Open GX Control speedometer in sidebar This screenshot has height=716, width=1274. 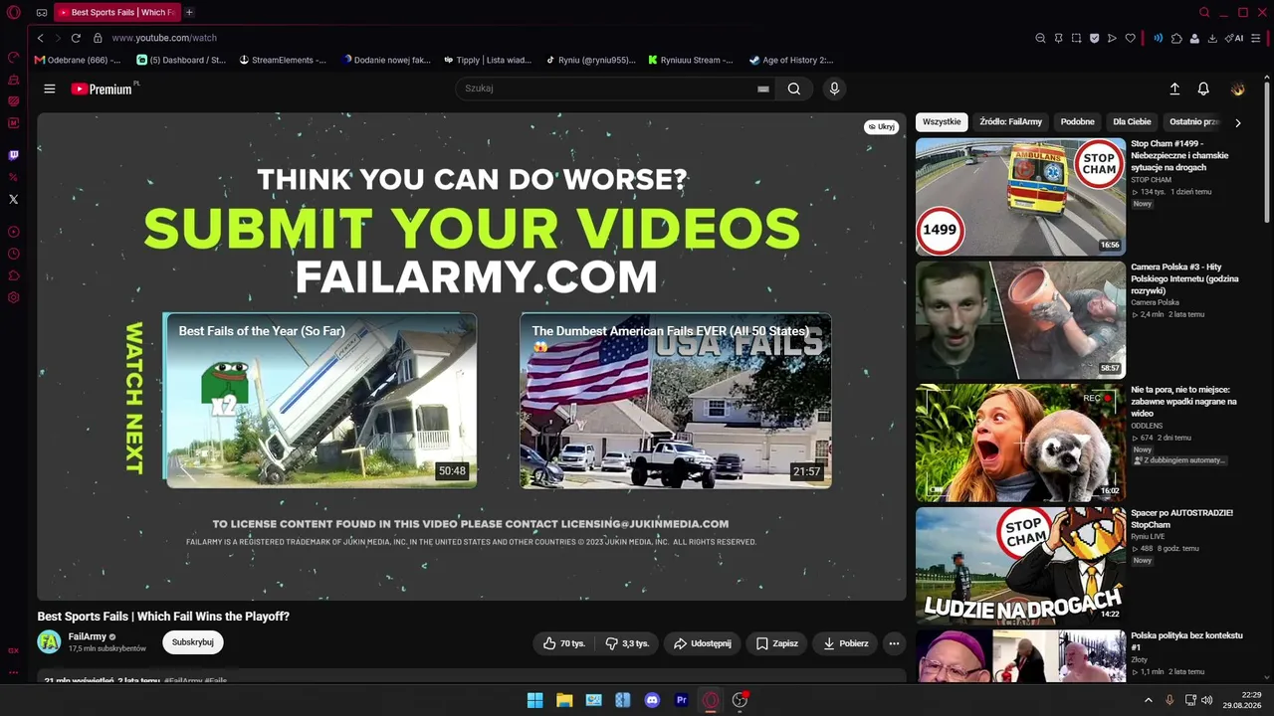point(13,57)
